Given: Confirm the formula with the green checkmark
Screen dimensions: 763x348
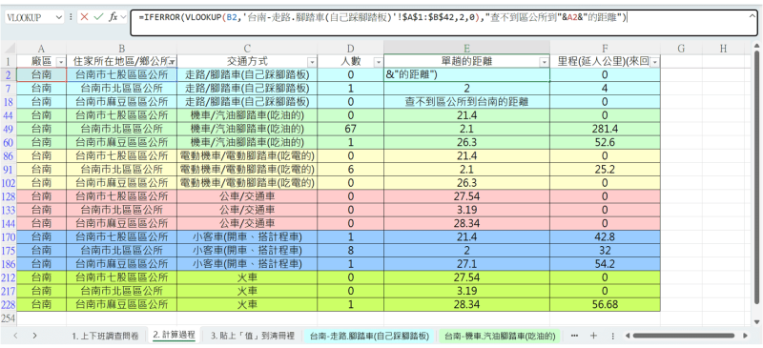Looking at the screenshot, I should pos(99,17).
